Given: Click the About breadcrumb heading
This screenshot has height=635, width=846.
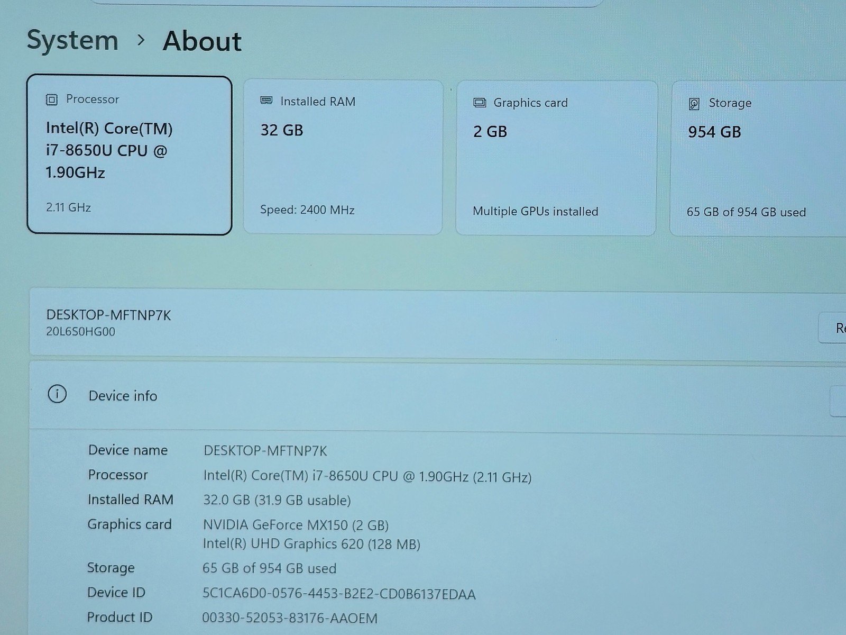Looking at the screenshot, I should [x=202, y=41].
